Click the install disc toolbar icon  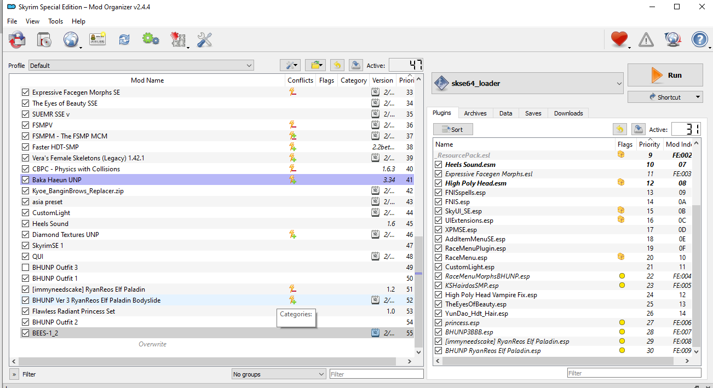coord(44,39)
